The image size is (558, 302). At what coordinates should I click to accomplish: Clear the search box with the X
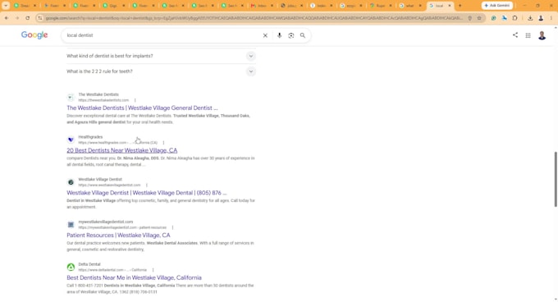pyautogui.click(x=265, y=35)
